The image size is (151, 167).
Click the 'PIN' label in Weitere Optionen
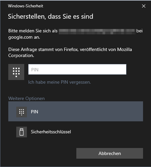35,112
